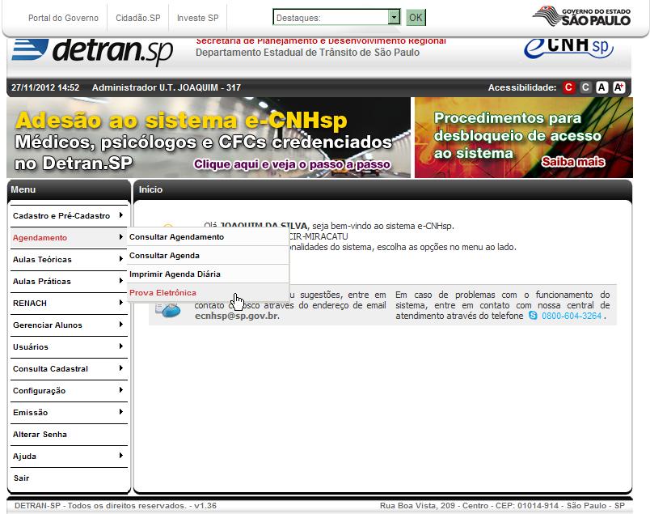
Task: Expand the Gerenciar Alunos submenu arrow
Action: 120,325
